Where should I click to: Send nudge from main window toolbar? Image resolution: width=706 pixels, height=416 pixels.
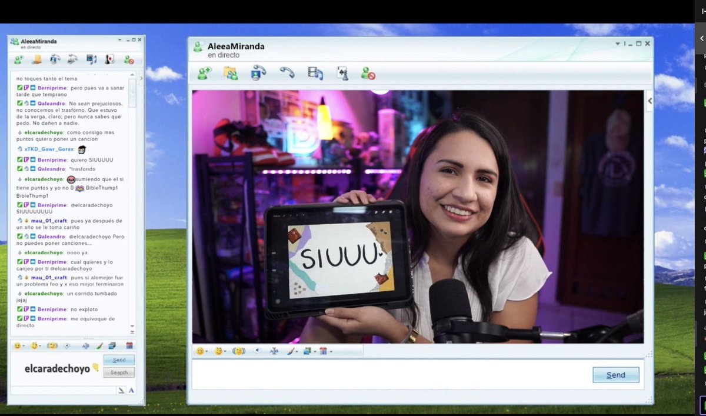pos(239,351)
